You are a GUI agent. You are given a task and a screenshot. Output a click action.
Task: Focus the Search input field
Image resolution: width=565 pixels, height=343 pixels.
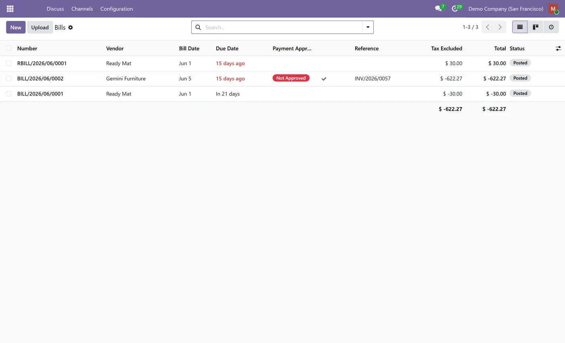tap(282, 27)
